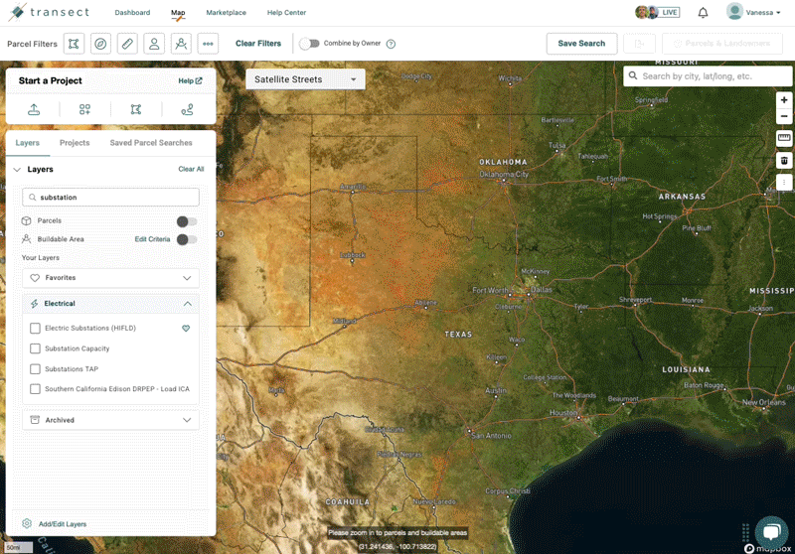Collapse the Layers section chevron
Screen dimensions: 795x554
(x=17, y=170)
